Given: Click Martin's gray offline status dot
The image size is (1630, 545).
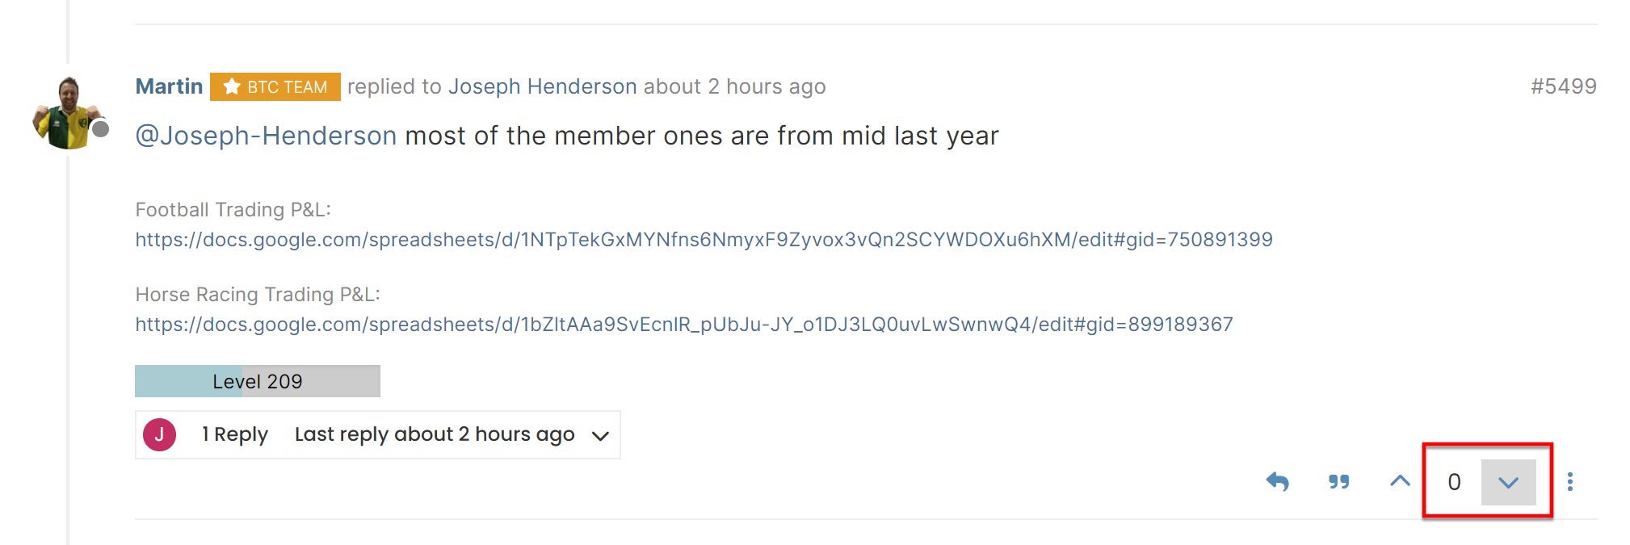Looking at the screenshot, I should point(101,129).
